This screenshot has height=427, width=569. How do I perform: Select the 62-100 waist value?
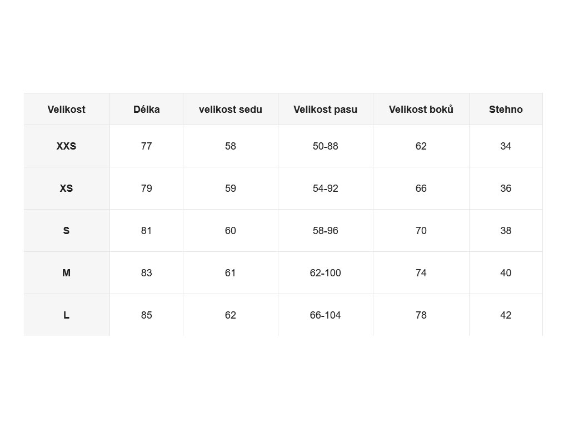[325, 272]
